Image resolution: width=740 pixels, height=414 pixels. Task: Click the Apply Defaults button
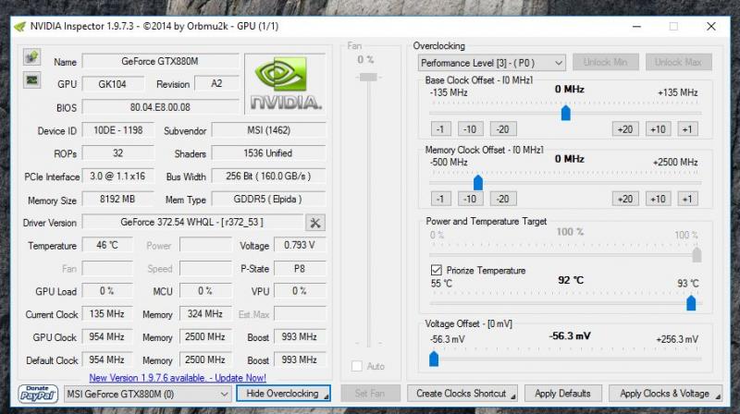(562, 394)
